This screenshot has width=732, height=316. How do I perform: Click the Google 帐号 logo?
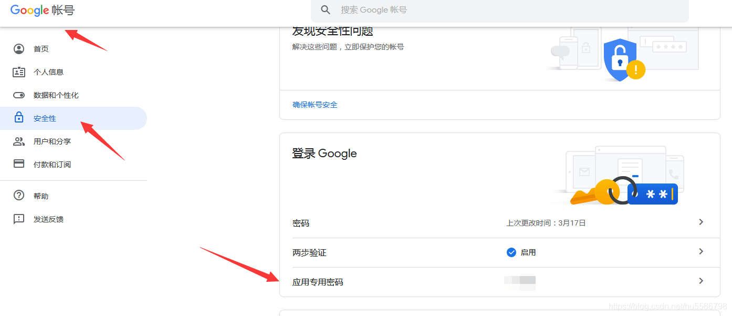coord(43,10)
